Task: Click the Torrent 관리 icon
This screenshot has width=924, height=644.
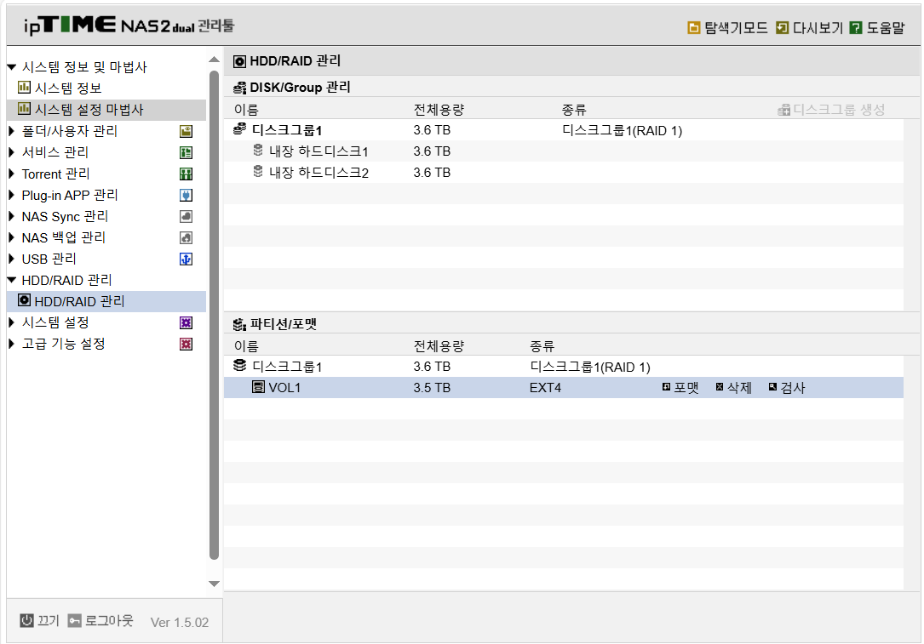Action: [x=187, y=174]
